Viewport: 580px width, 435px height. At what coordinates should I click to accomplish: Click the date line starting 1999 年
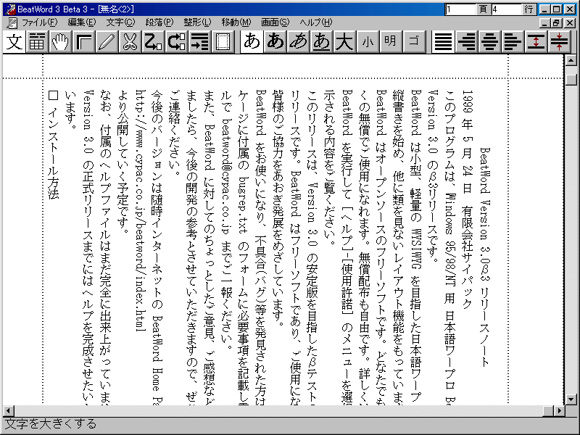point(467,199)
